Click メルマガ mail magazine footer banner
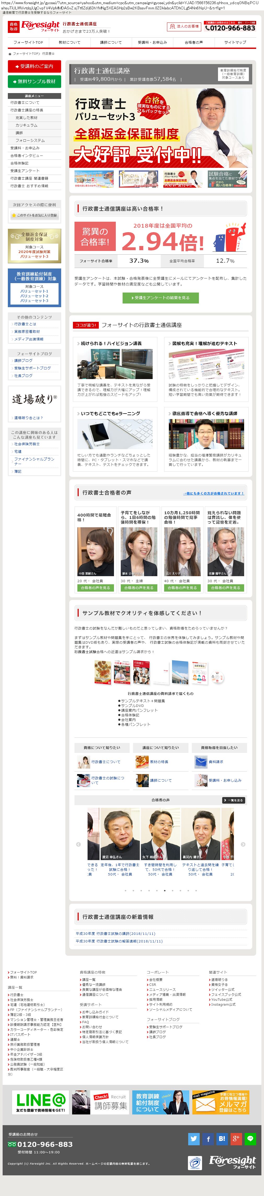 pyautogui.click(x=221, y=1102)
